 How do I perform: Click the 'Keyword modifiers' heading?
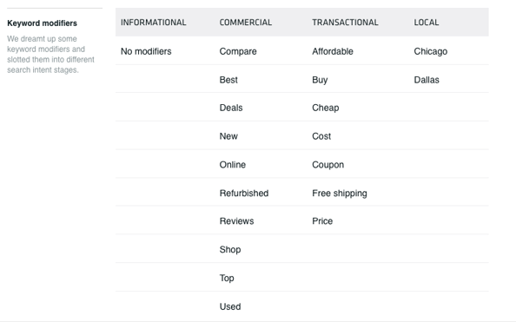[x=42, y=23]
